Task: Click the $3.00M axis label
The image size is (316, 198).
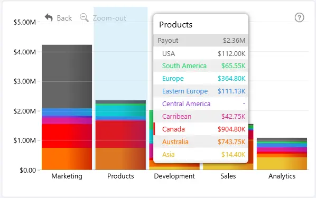Action: click(25, 81)
